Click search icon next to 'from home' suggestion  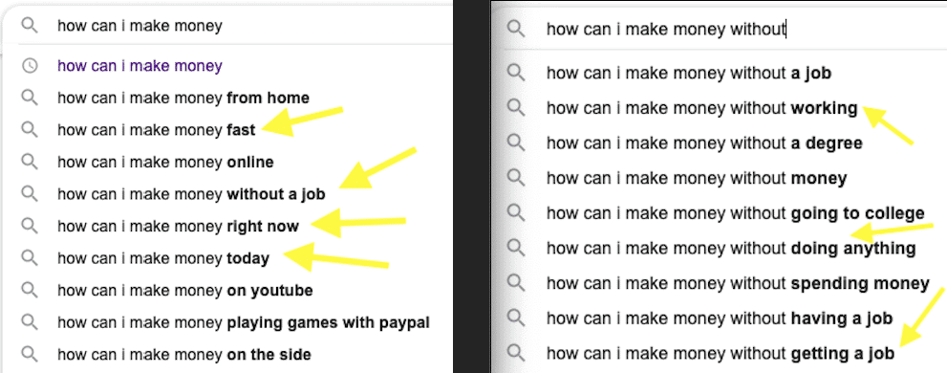tap(30, 98)
